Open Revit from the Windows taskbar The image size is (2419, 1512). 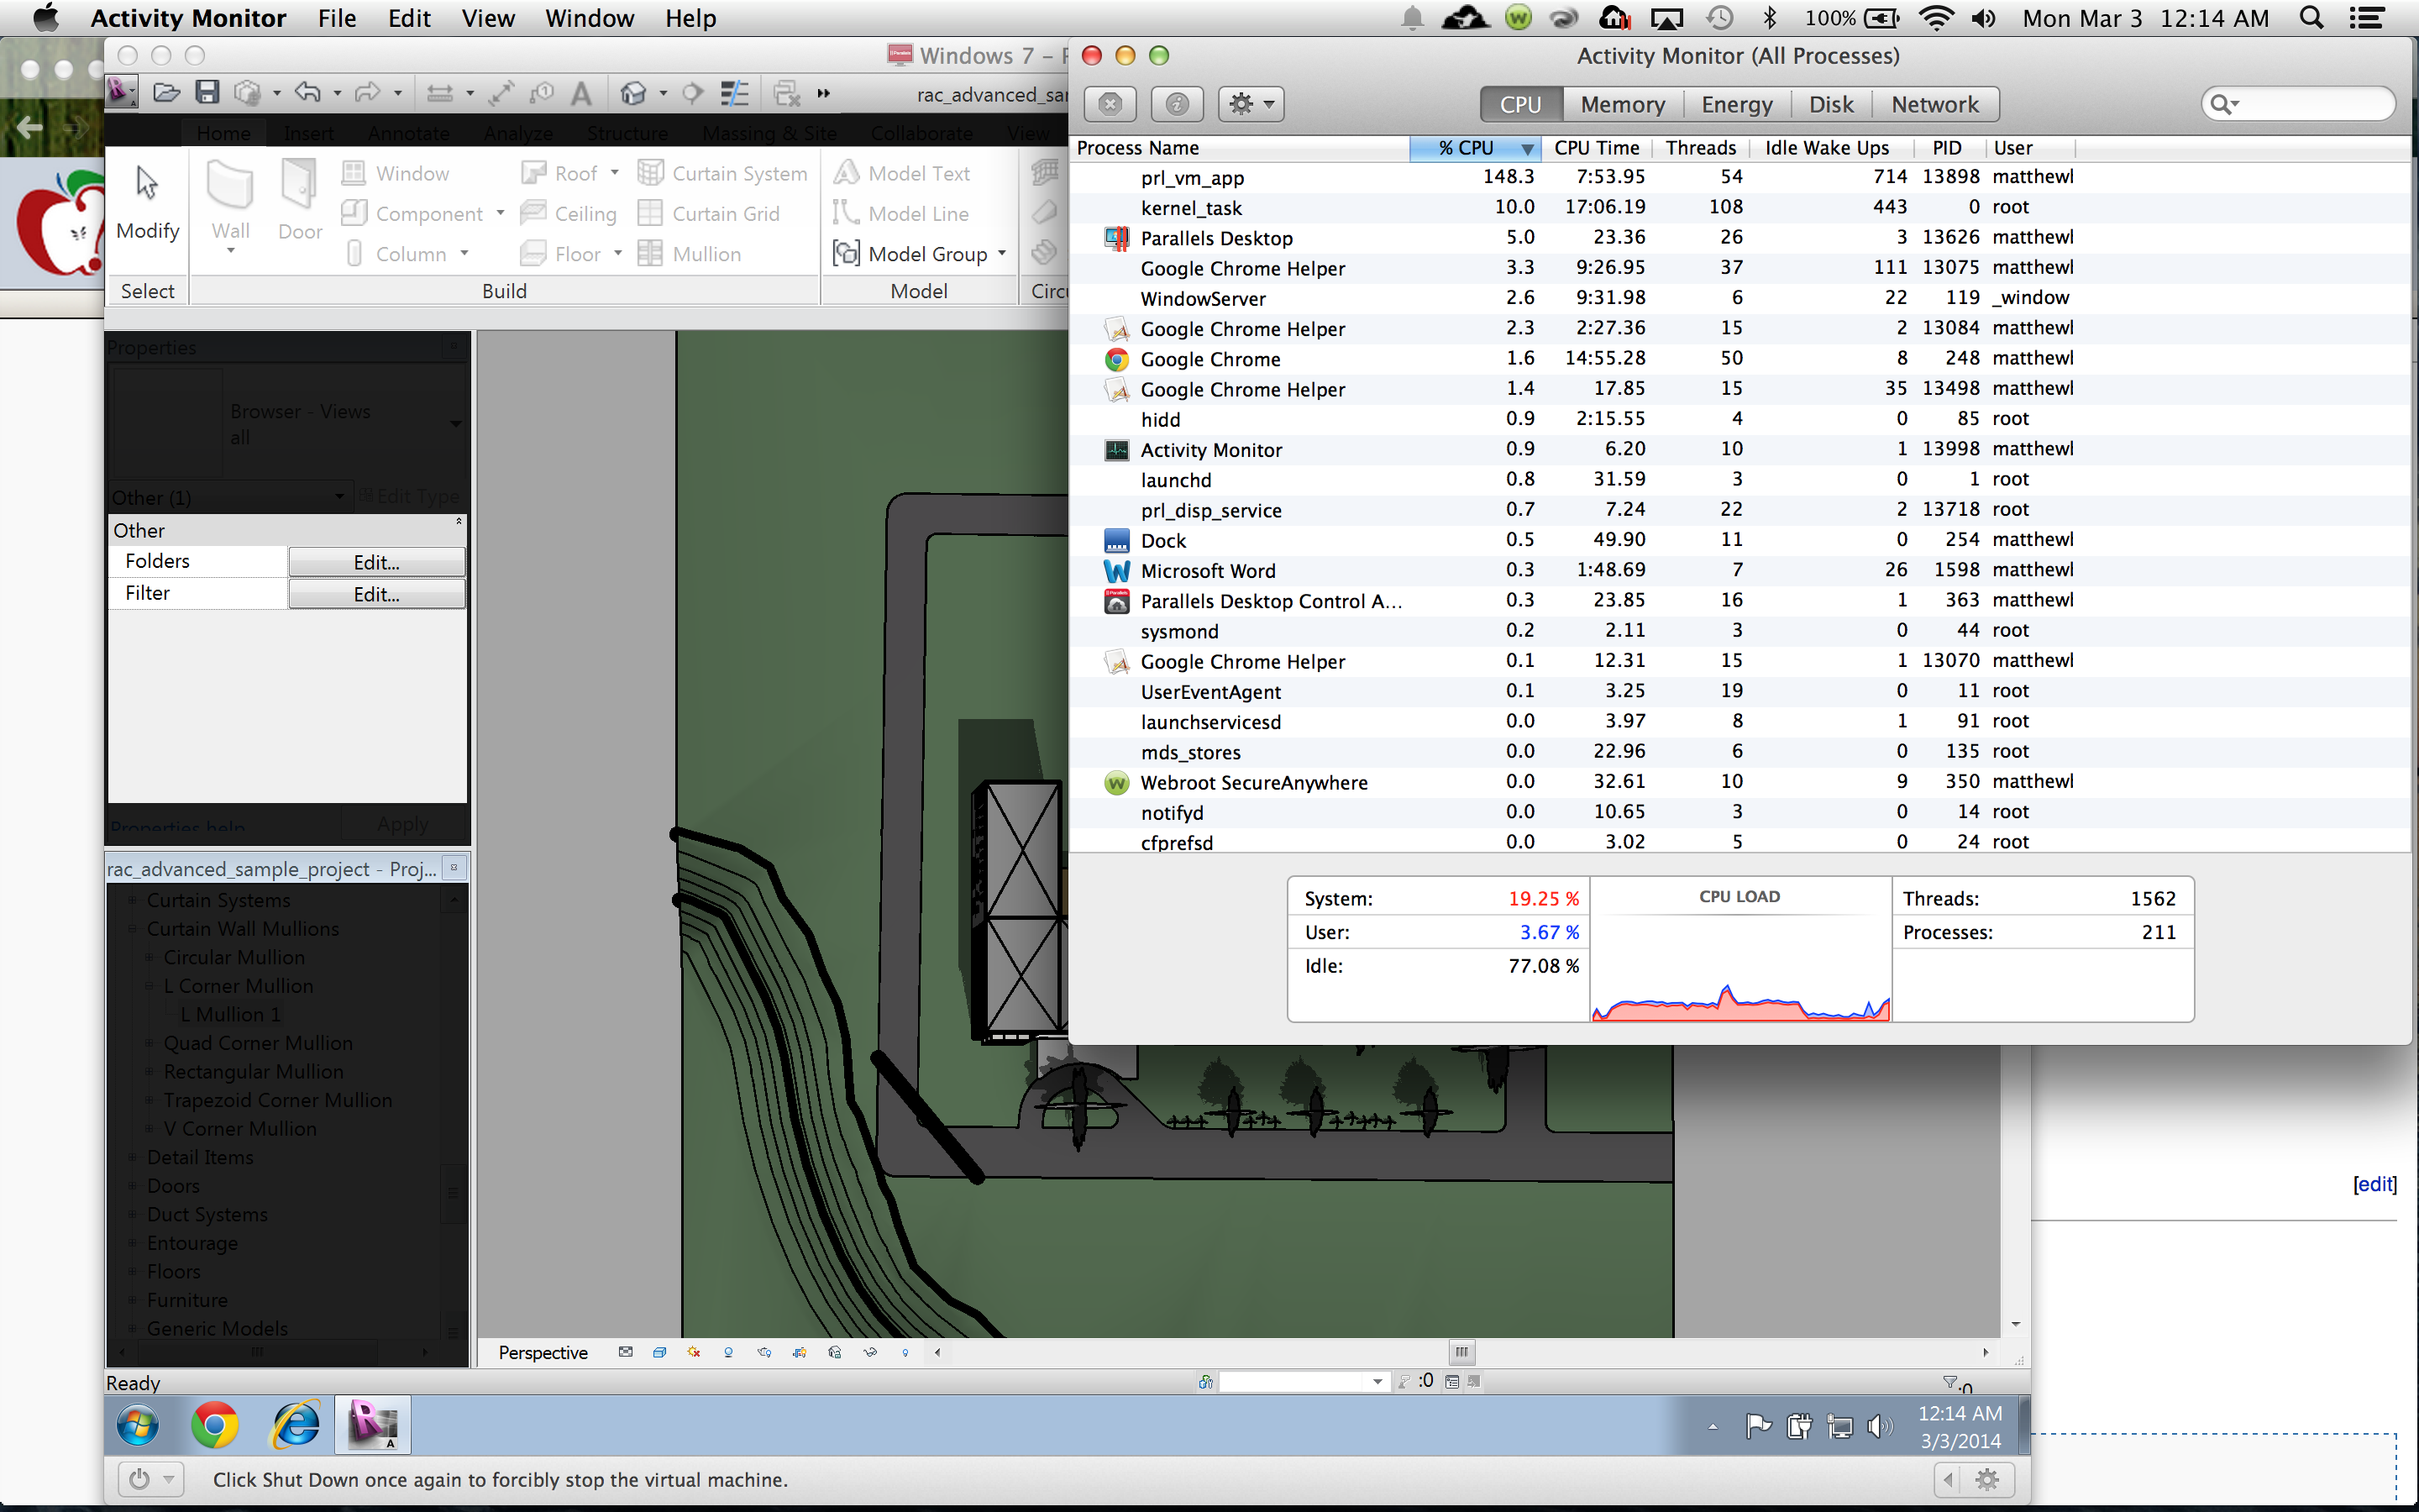[x=372, y=1424]
